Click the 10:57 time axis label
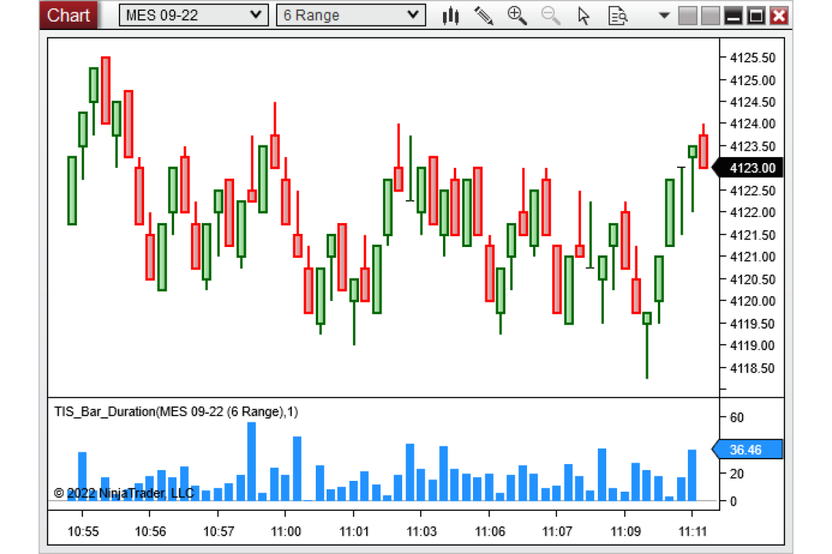The image size is (832, 554). pyautogui.click(x=219, y=531)
